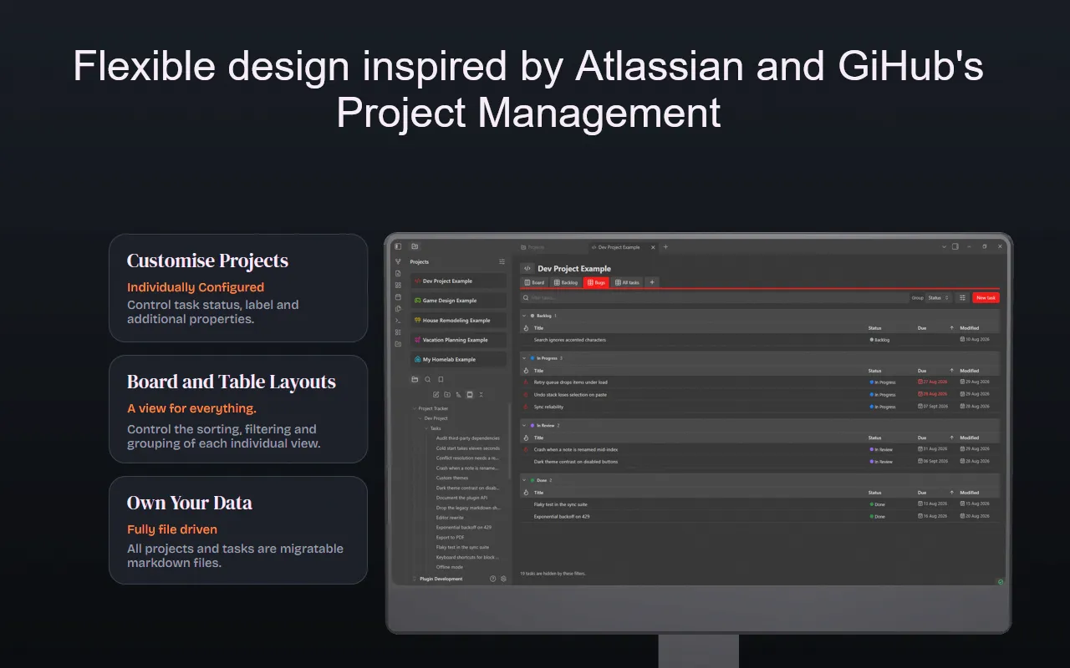Click the help question mark icon
1070x668 pixels.
(492, 579)
